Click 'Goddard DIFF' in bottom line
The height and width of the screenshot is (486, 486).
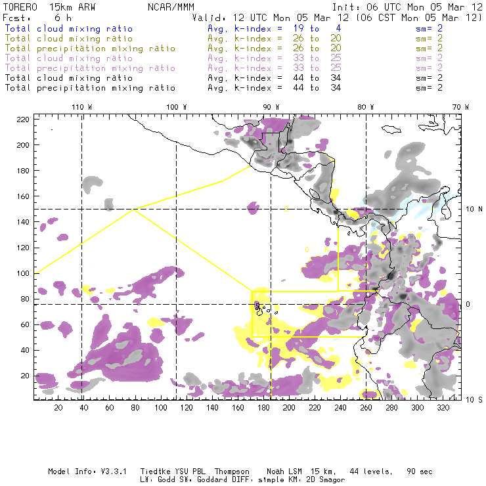(223, 479)
